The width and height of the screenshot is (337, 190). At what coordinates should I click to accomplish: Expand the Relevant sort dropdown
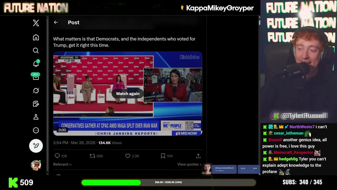tap(62, 164)
